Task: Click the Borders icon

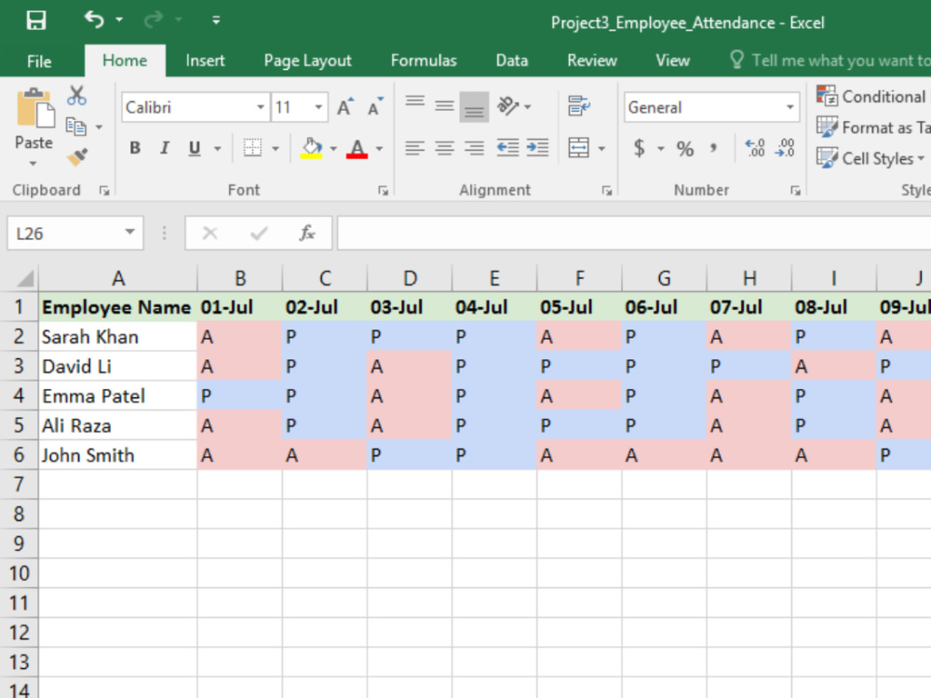Action: 252,148
